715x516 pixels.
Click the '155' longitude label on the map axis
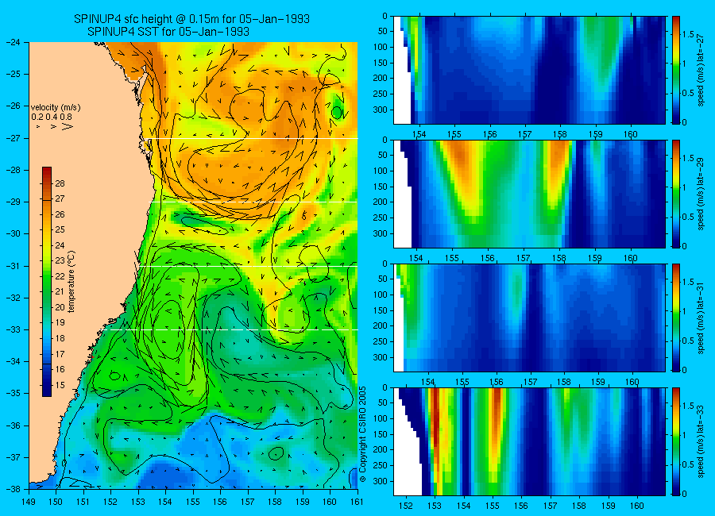click(x=193, y=502)
